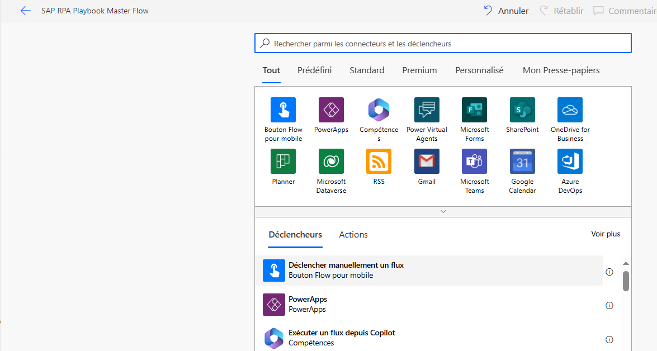Pick the SharePoint connector
The image size is (657, 351).
pyautogui.click(x=522, y=110)
